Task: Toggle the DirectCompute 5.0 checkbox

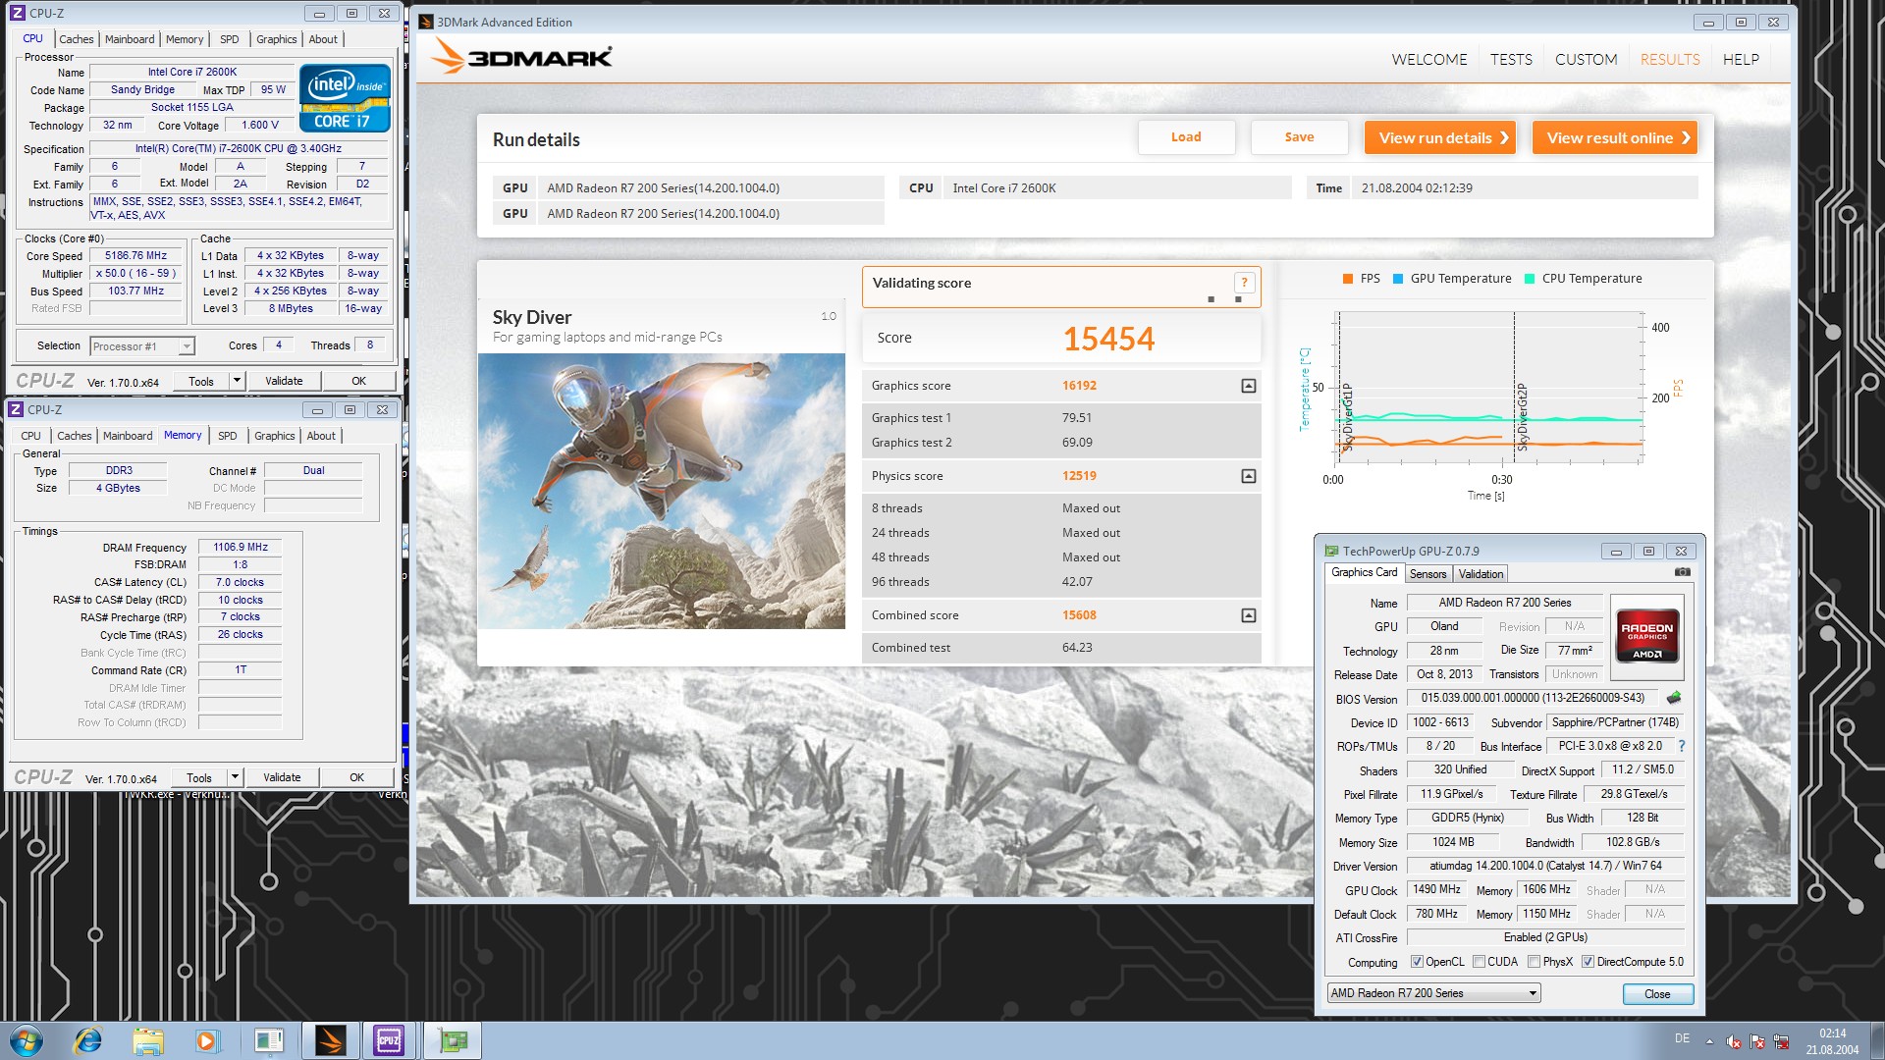Action: tap(1588, 962)
